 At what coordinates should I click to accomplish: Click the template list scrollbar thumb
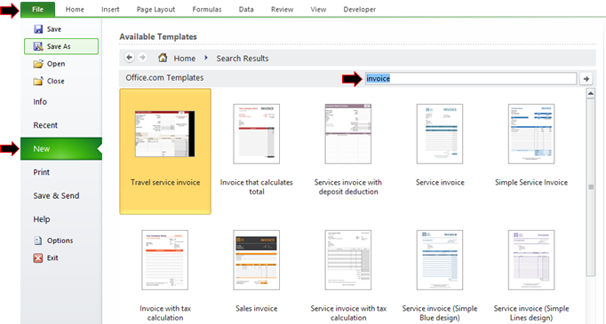point(591,187)
